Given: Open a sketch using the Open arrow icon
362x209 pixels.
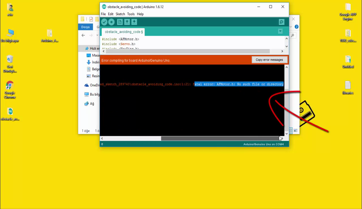Looking at the screenshot, I should click(x=127, y=22).
